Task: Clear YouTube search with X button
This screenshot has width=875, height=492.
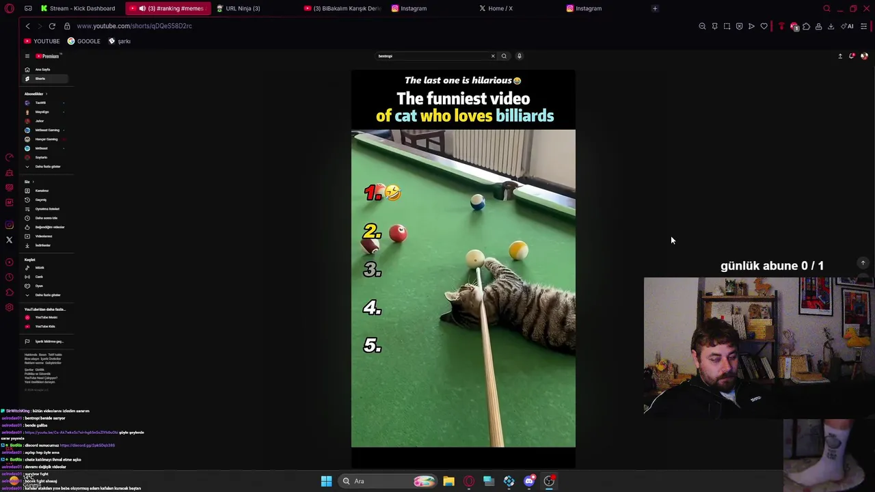Action: (x=492, y=56)
